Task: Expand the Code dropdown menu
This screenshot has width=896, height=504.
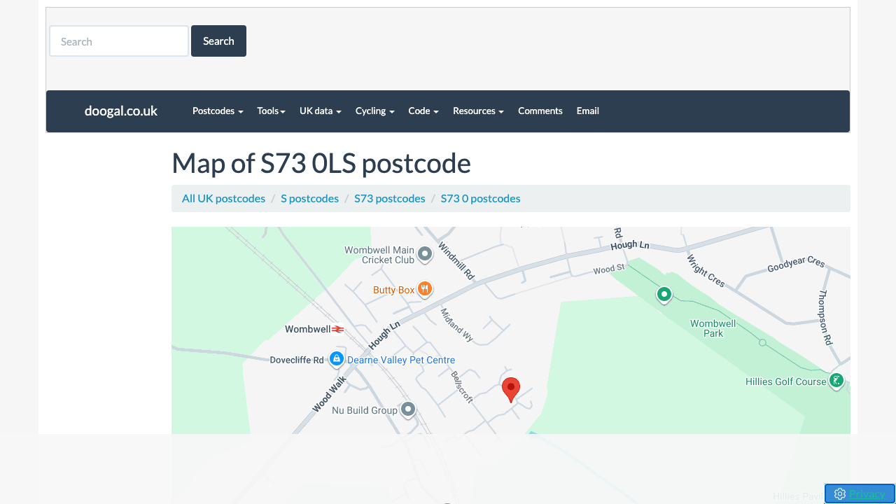Action: point(423,111)
